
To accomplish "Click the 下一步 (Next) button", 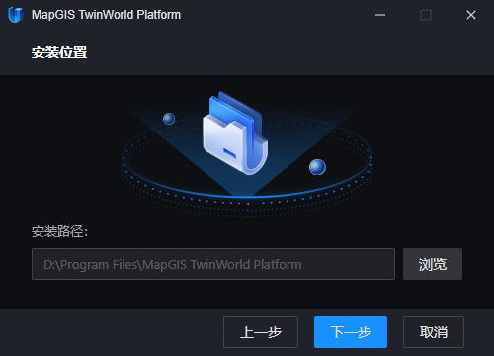I will pos(351,332).
